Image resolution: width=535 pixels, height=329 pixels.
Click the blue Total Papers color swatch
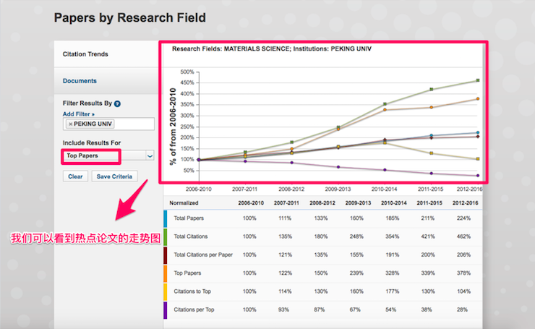(x=166, y=216)
